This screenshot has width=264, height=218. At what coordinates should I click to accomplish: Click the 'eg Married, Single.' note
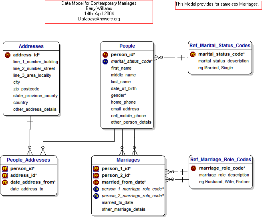(216, 68)
